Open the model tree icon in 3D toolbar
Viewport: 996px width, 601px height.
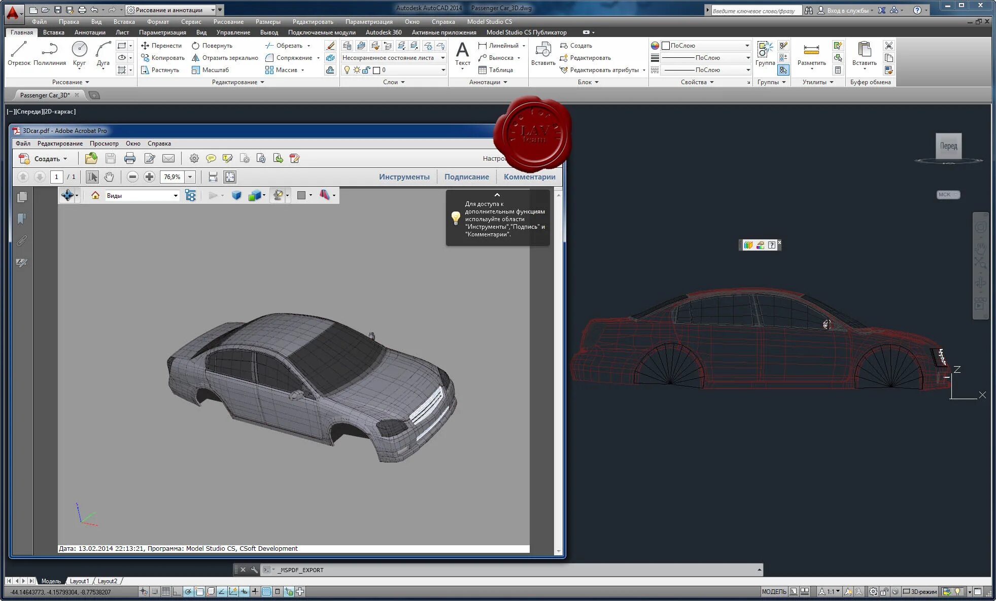pos(190,195)
